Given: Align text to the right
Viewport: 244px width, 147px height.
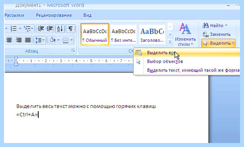Looking at the screenshot, I should (19, 40).
